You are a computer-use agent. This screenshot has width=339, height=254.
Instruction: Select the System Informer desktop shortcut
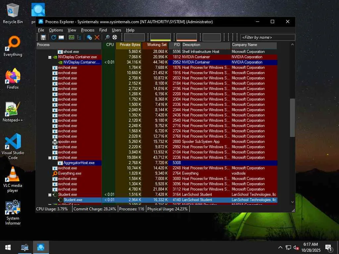pos(13,213)
